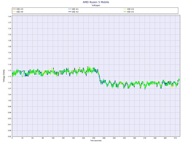Click the red VID #3 legend color line
Screen dimensions: 192x144
[x=14, y=9]
